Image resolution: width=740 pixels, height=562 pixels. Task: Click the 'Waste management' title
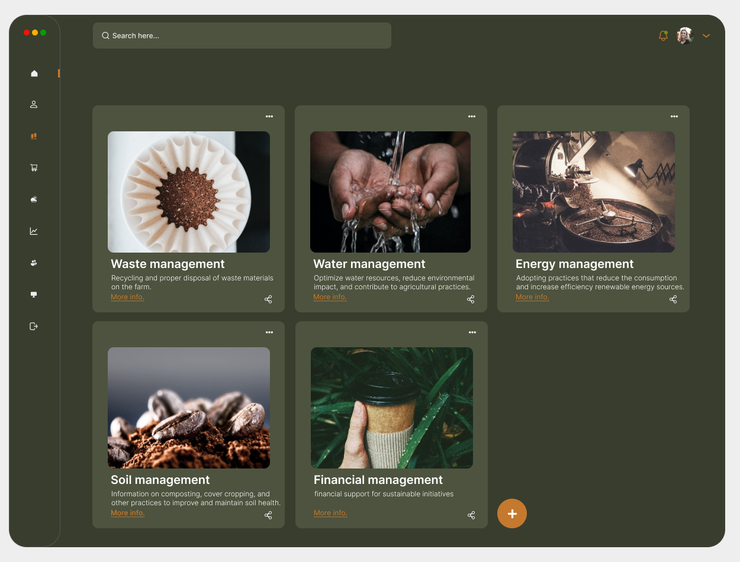coord(168,264)
